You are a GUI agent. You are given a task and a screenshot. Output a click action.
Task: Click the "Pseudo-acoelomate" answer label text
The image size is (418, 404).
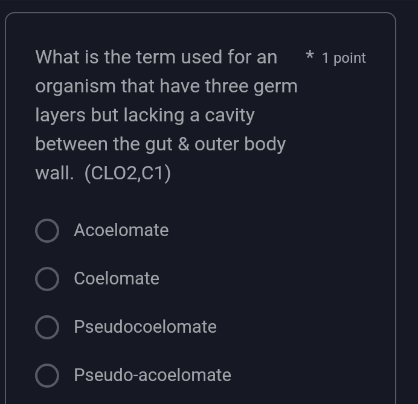pyautogui.click(x=152, y=375)
